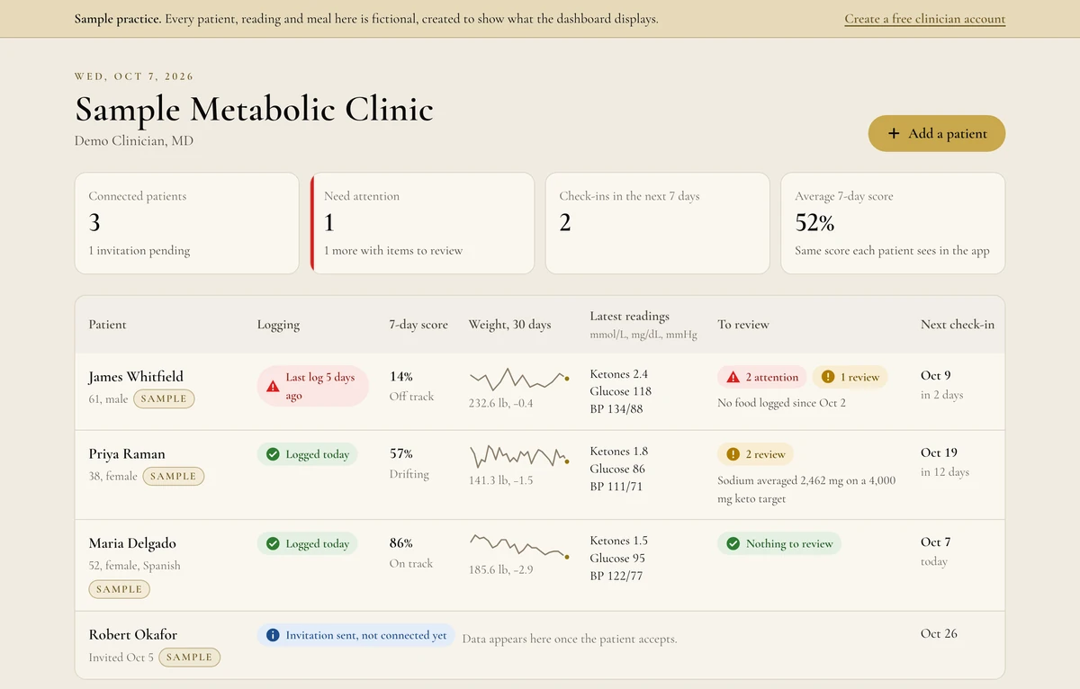Open the Check-ins in the next 7 days card
The width and height of the screenshot is (1080, 689).
click(657, 223)
